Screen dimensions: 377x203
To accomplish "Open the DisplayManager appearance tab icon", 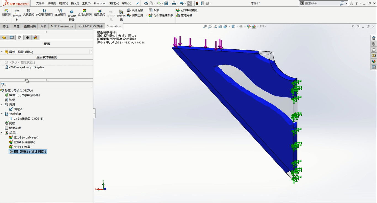I will [x=35, y=38].
